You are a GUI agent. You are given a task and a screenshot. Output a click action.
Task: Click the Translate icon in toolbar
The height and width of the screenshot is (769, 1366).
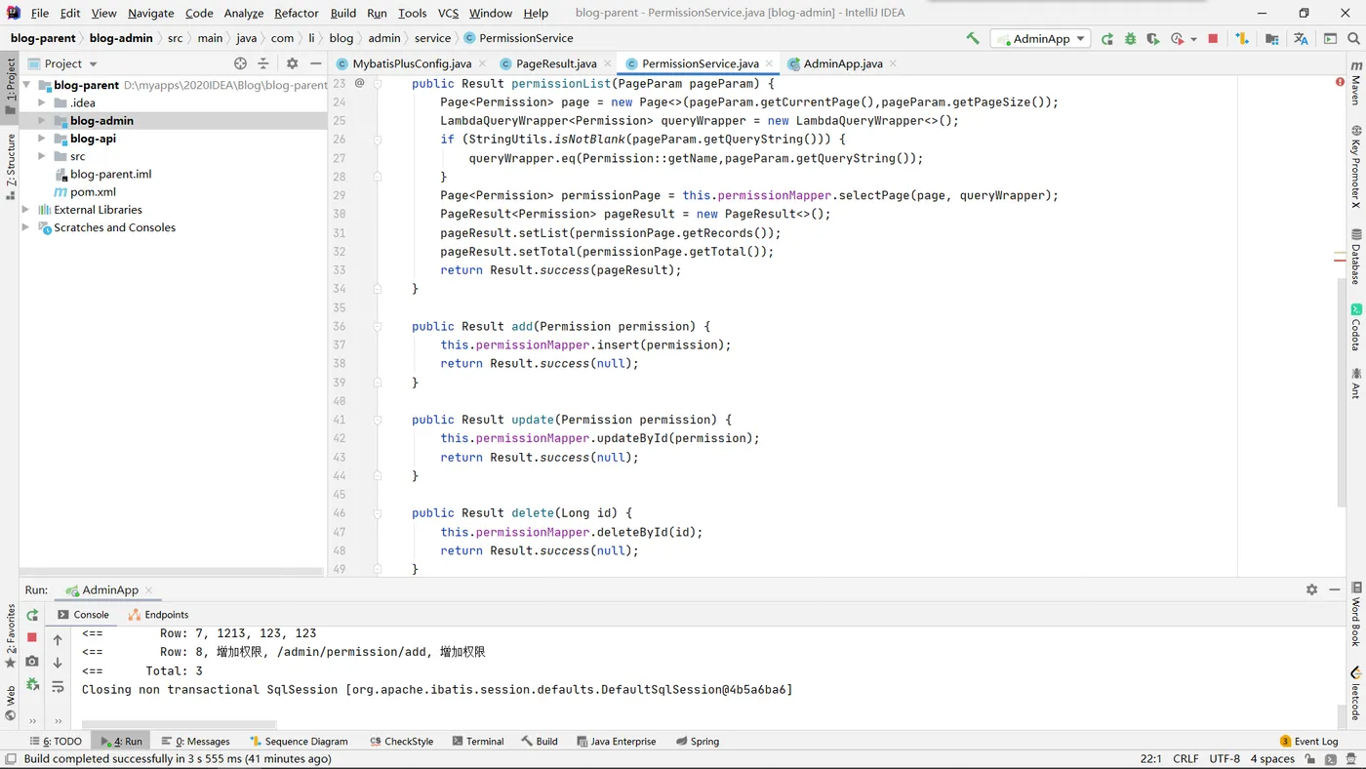click(1301, 39)
